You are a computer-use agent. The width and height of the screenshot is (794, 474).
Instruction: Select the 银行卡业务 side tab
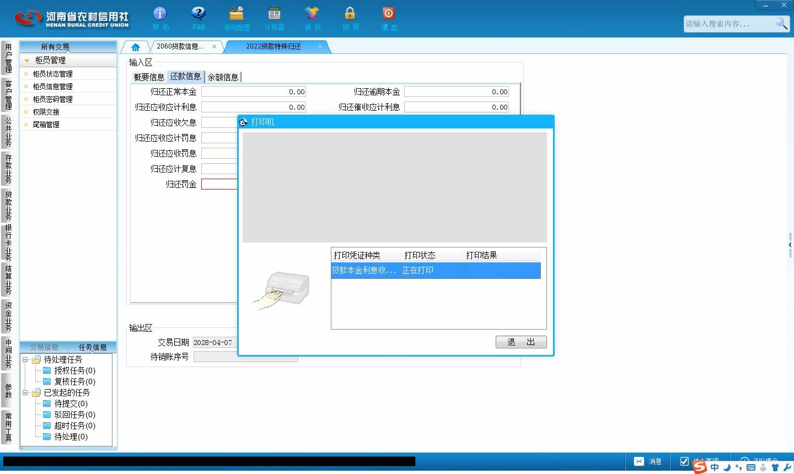pos(8,242)
